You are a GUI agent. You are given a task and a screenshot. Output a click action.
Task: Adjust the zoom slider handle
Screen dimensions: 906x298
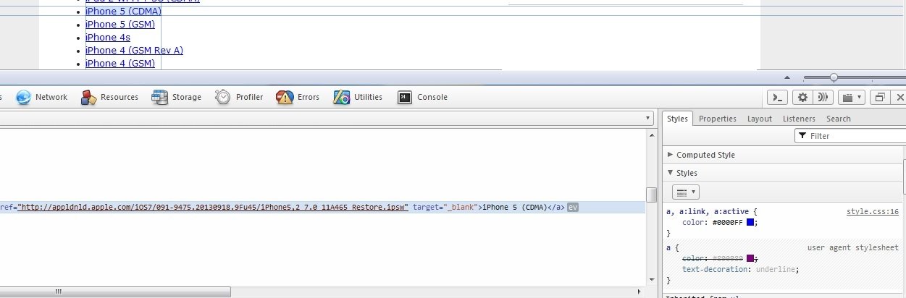point(834,77)
